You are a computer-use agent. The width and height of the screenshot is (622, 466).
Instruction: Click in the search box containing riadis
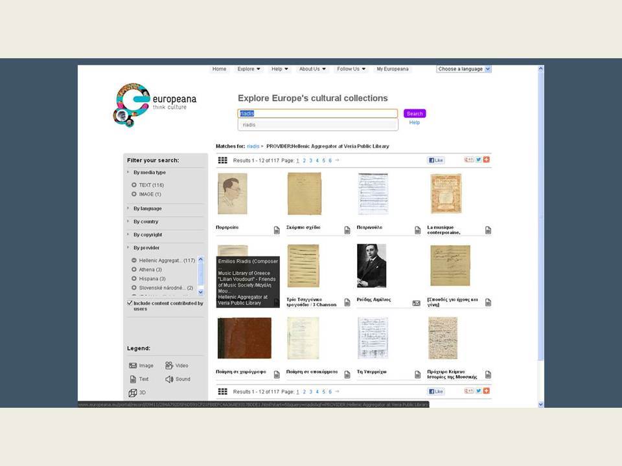point(317,113)
